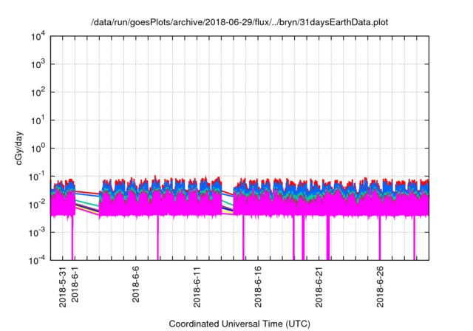Image resolution: width=473 pixels, height=331 pixels.
Task: Click the 2018-6-21 date label
Action: coord(319,287)
